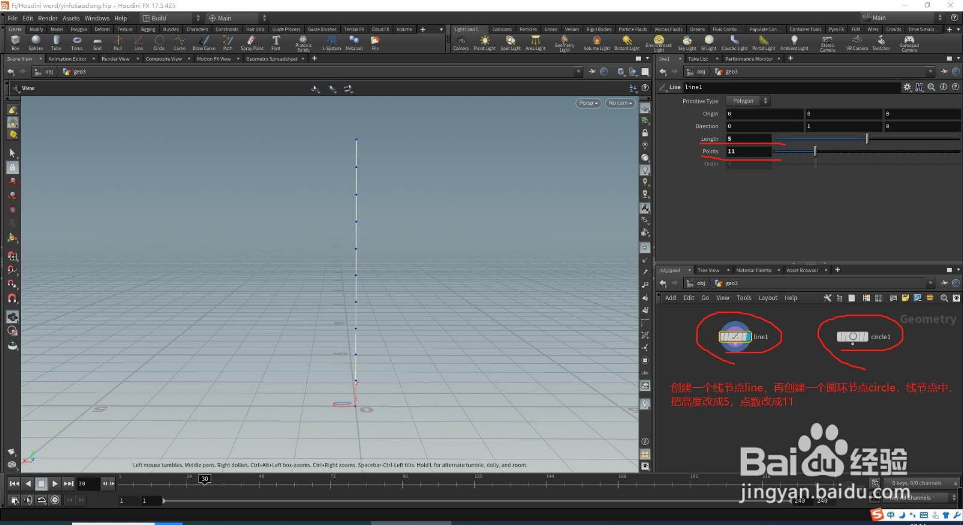Screen dimensions: 963x525
Task: Toggle the viewport lock selection icon
Action: (12, 168)
